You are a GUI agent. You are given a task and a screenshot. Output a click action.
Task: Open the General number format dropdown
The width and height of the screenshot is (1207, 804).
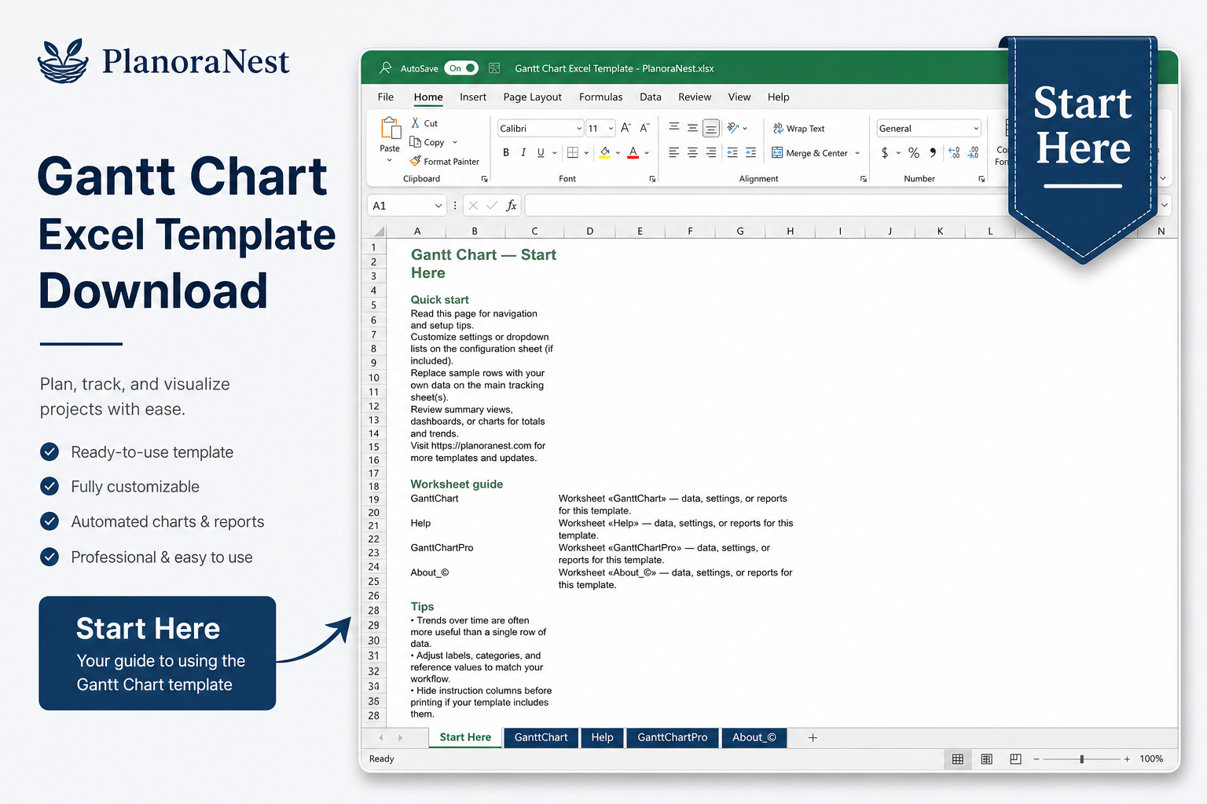976,128
